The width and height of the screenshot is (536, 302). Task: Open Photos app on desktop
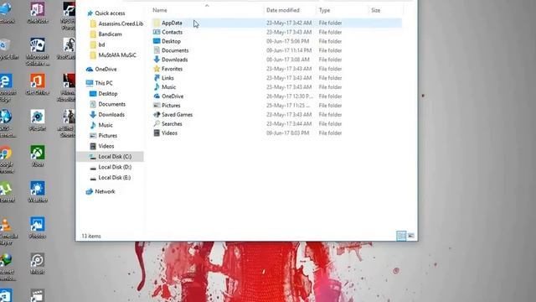pyautogui.click(x=37, y=227)
